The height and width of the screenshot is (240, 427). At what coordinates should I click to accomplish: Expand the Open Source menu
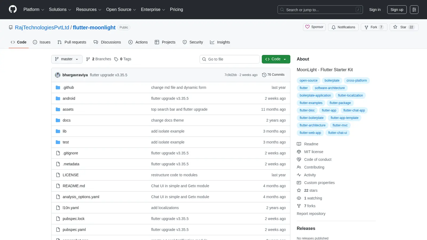tap(121, 10)
